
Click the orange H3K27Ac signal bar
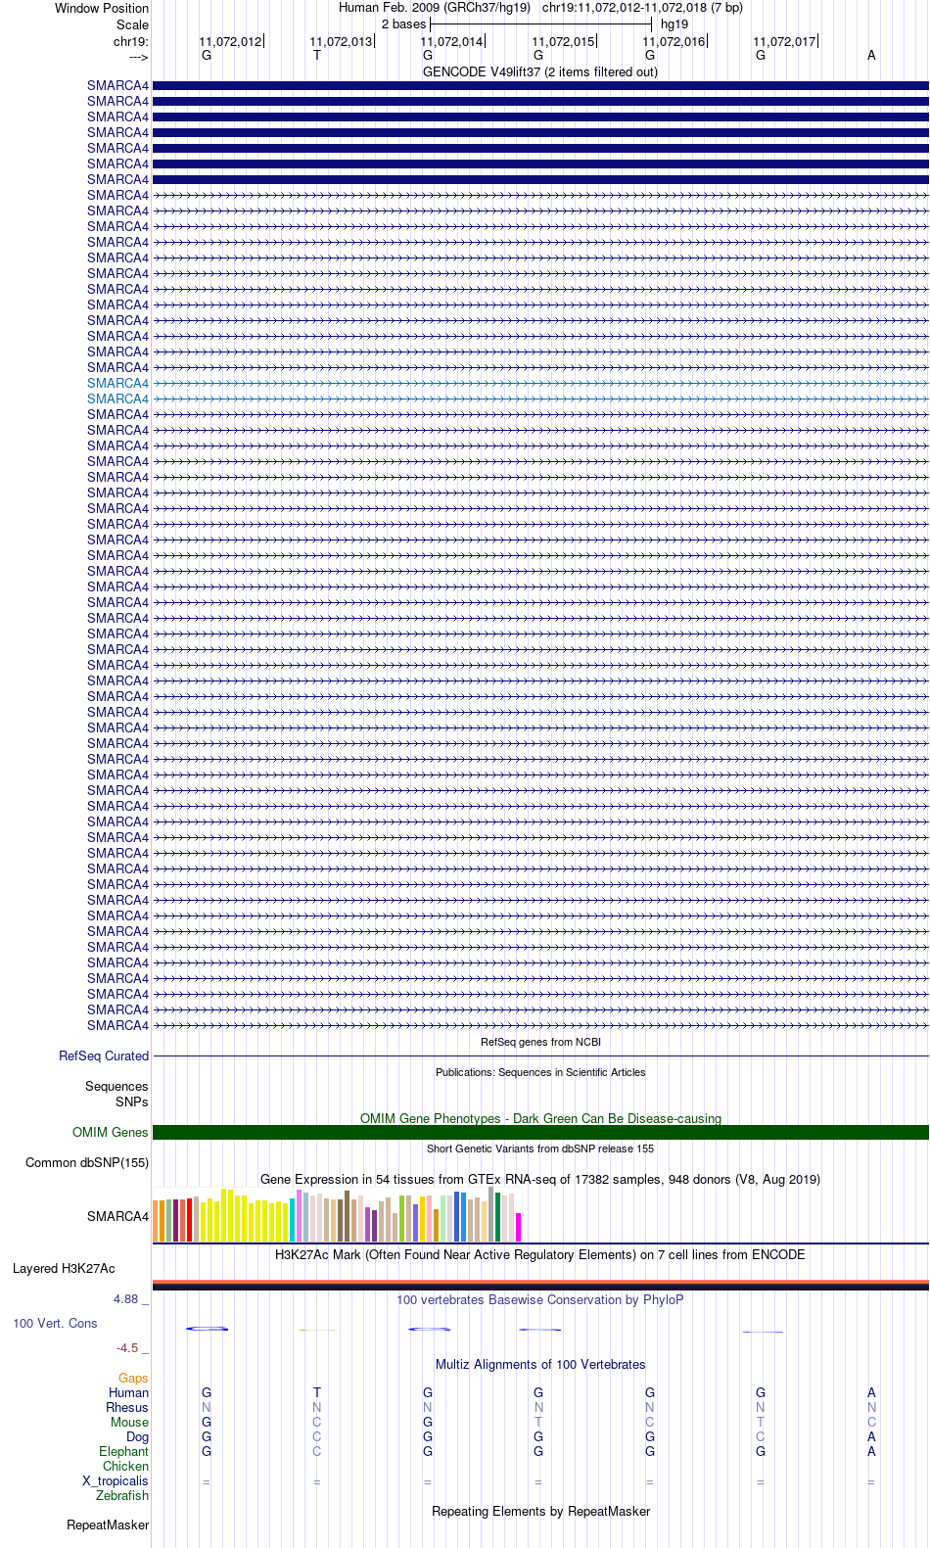(x=540, y=1282)
